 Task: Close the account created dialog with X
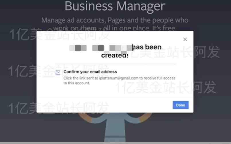pyautogui.click(x=185, y=39)
